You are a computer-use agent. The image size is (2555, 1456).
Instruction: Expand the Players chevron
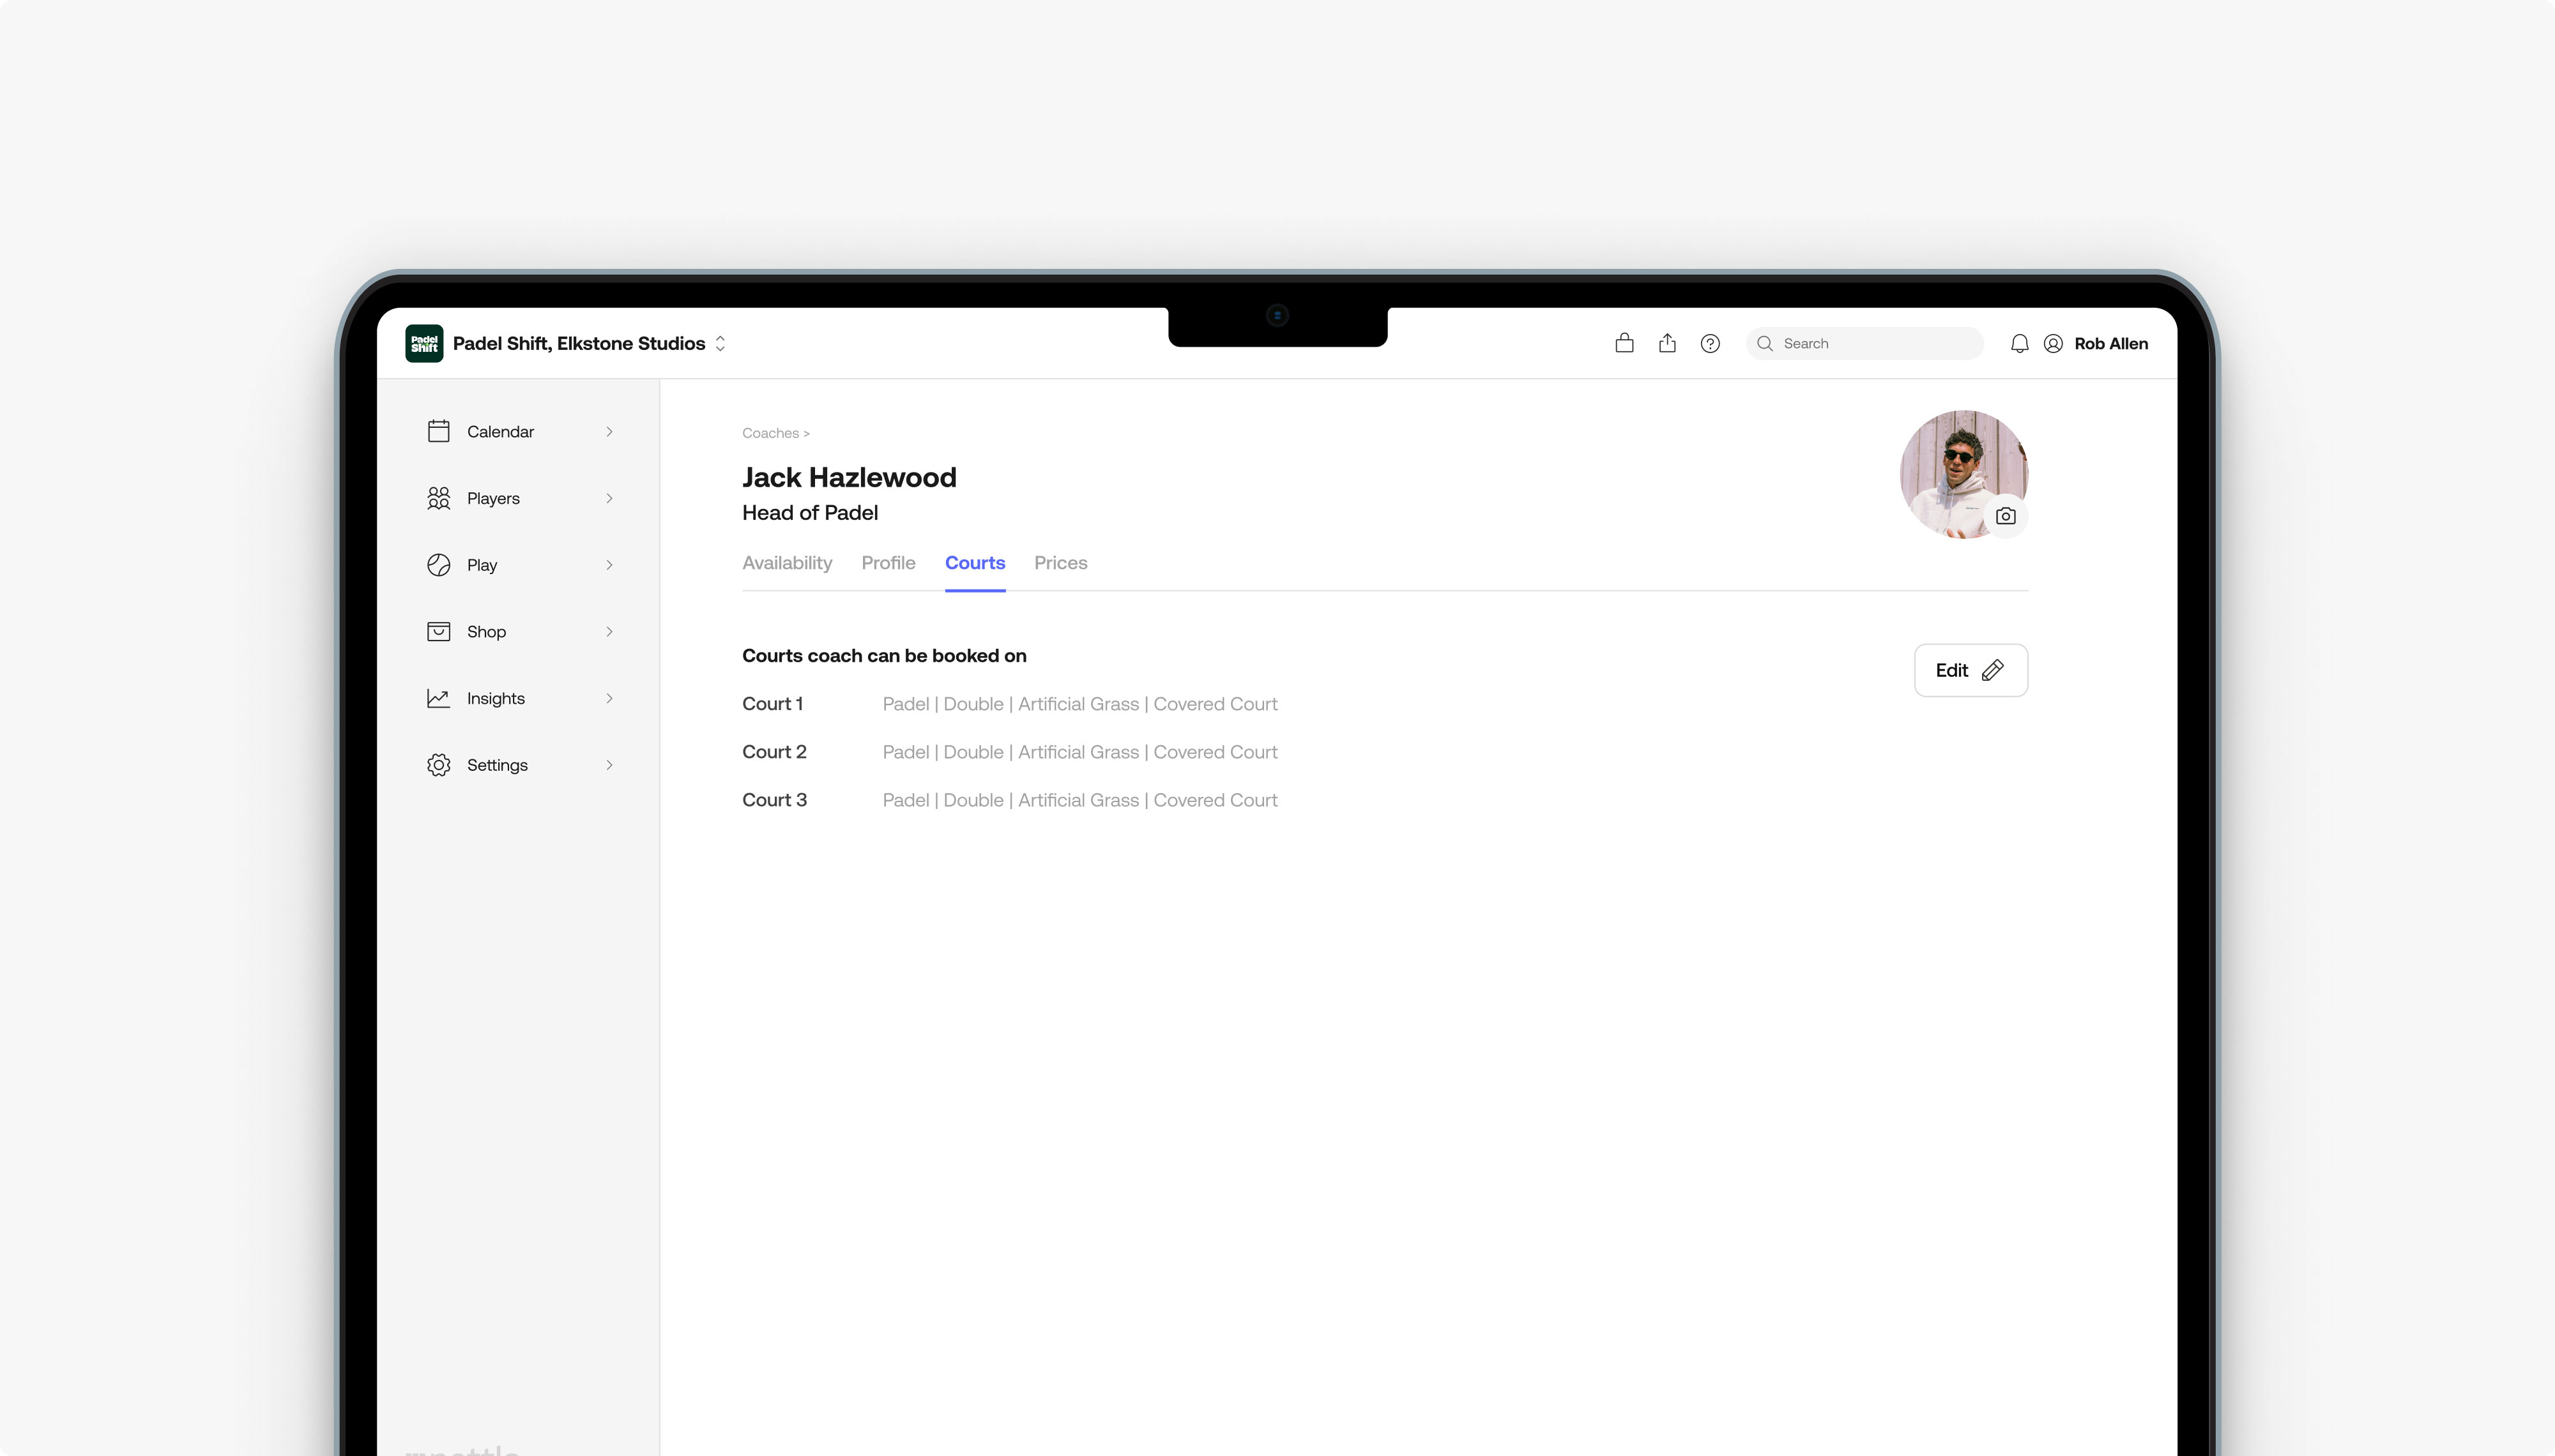pos(609,498)
